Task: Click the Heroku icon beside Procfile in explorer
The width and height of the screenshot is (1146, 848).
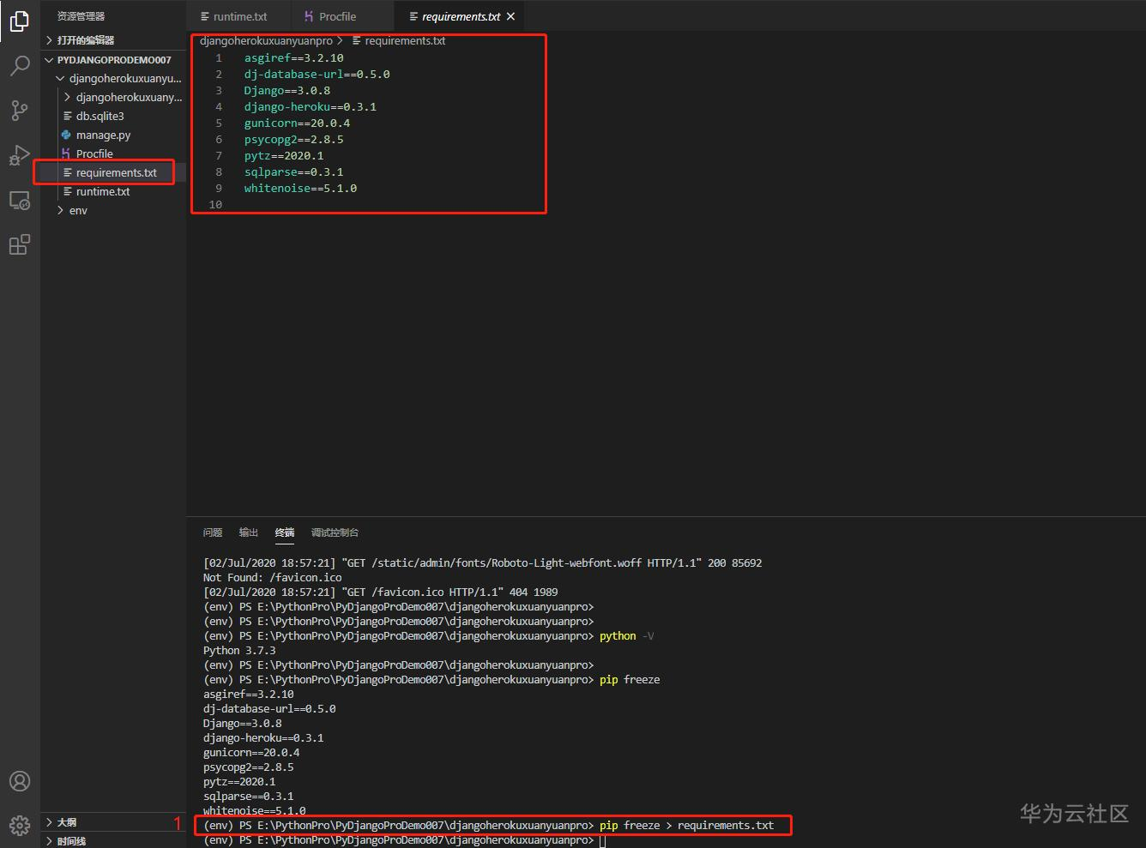Action: (x=66, y=153)
